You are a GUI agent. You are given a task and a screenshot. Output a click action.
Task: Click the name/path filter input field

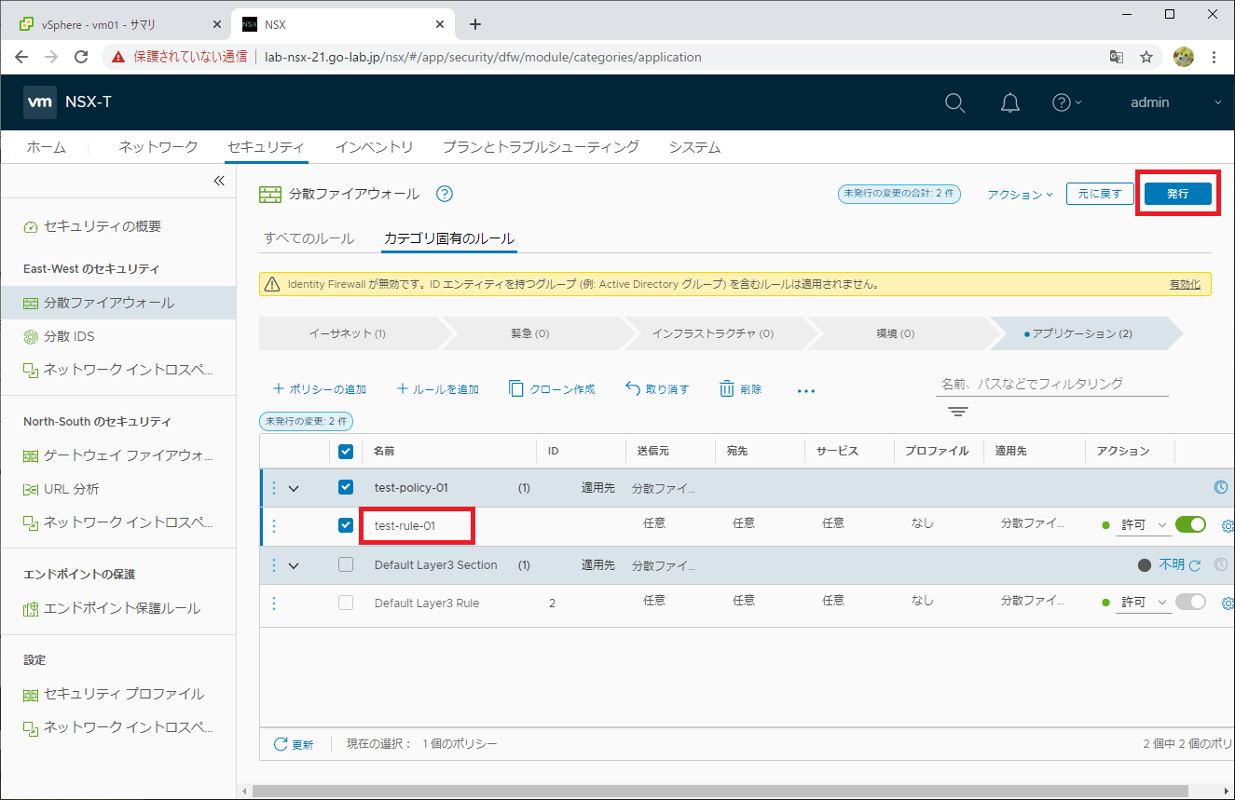(1050, 384)
